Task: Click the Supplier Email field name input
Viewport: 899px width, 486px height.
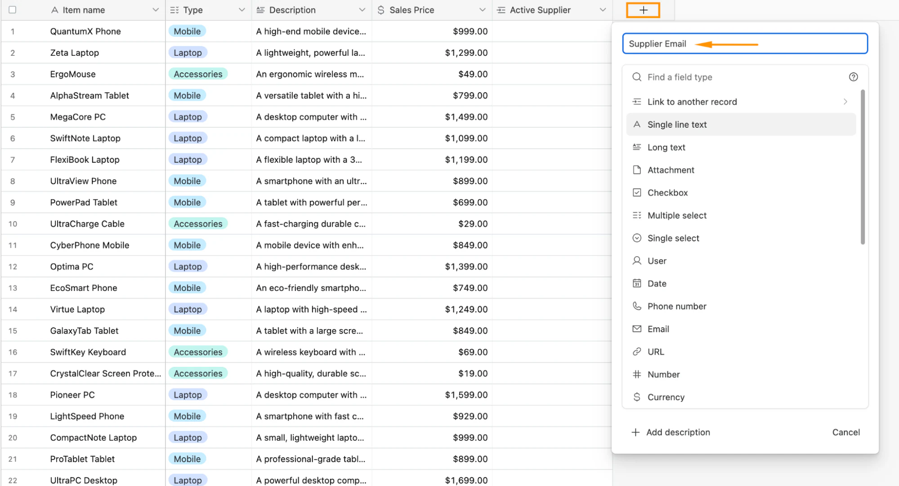Action: [745, 44]
